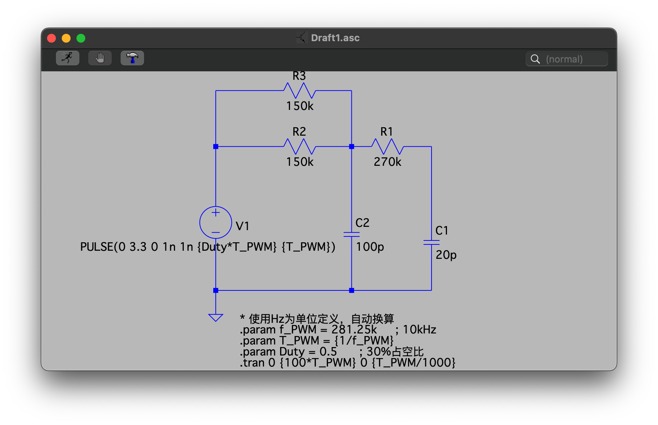Screen dimensions: 658x425
Task: Select the R1 resistor zigzag symbol
Action: [387, 146]
